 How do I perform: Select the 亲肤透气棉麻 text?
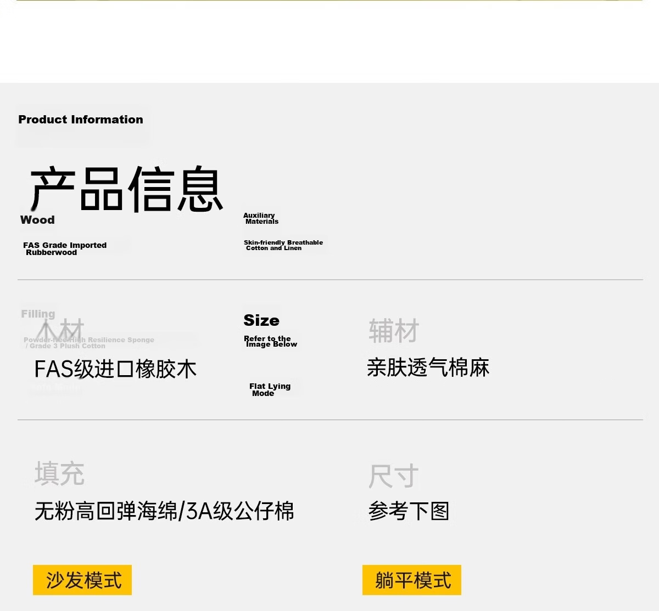click(428, 367)
